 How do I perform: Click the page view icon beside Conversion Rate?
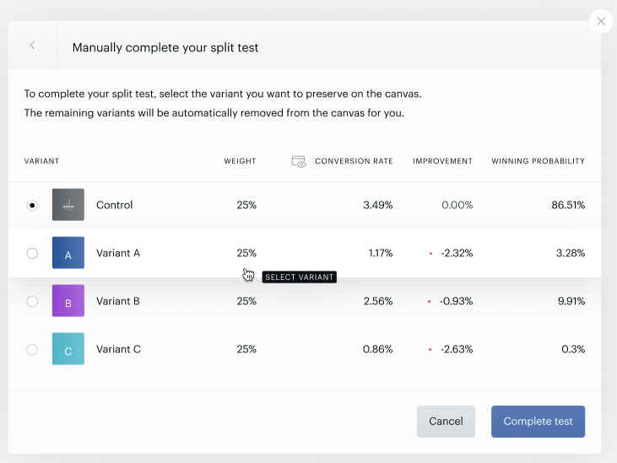(x=299, y=161)
